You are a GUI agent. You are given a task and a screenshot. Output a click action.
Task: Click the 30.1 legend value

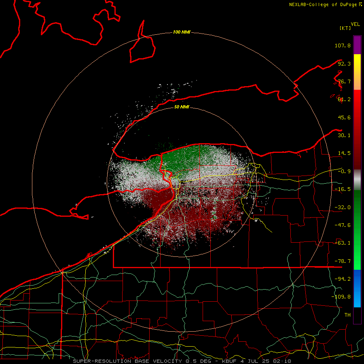344,135
